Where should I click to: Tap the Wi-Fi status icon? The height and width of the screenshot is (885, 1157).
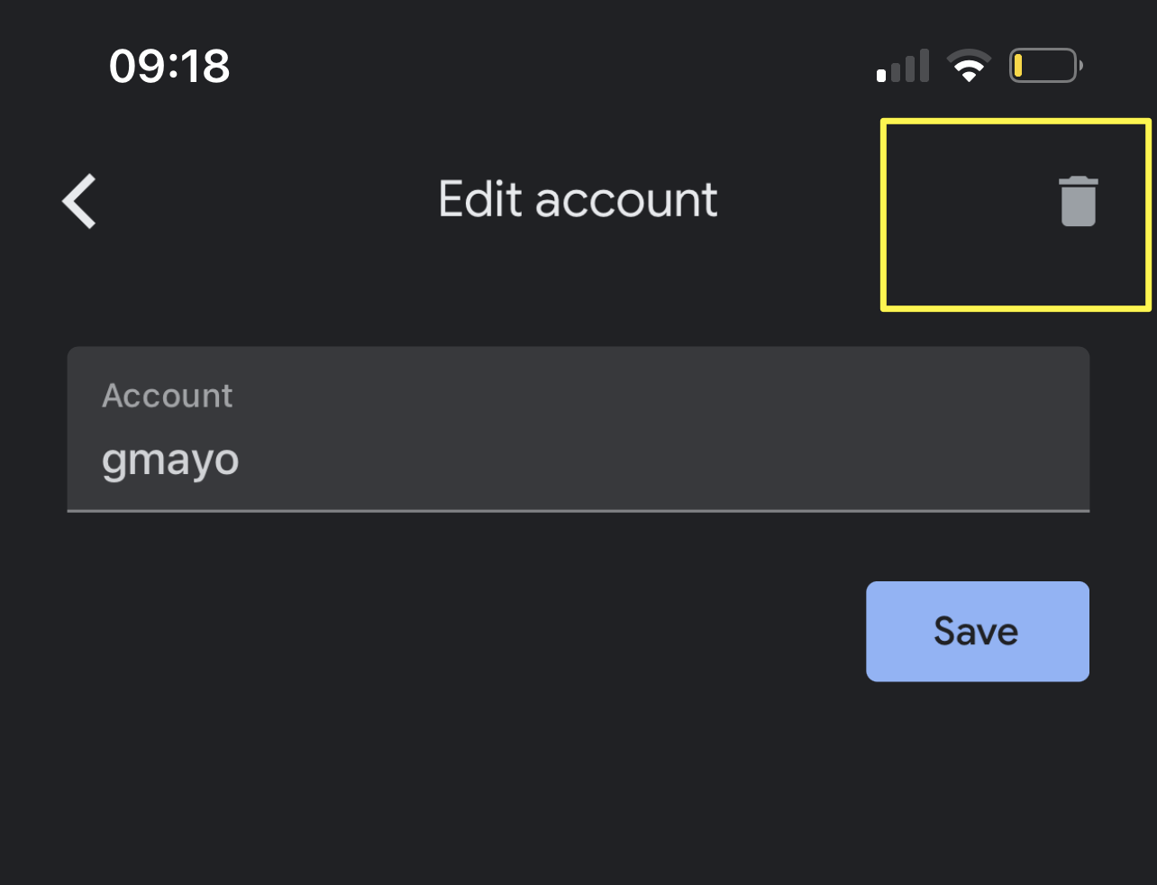969,67
